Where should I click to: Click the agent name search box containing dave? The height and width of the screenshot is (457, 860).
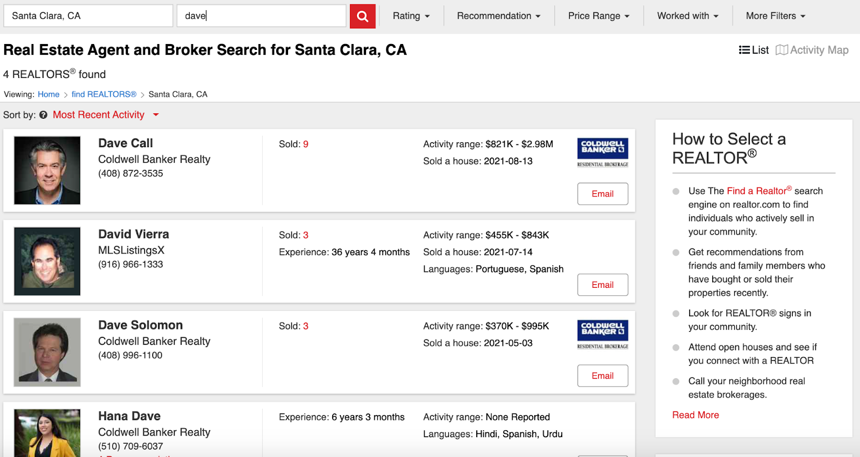pyautogui.click(x=261, y=16)
